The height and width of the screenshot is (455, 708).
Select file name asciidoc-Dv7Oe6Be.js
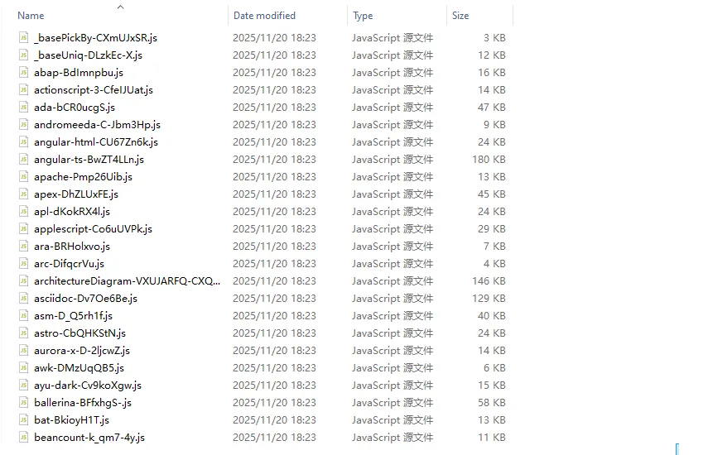[x=86, y=298]
